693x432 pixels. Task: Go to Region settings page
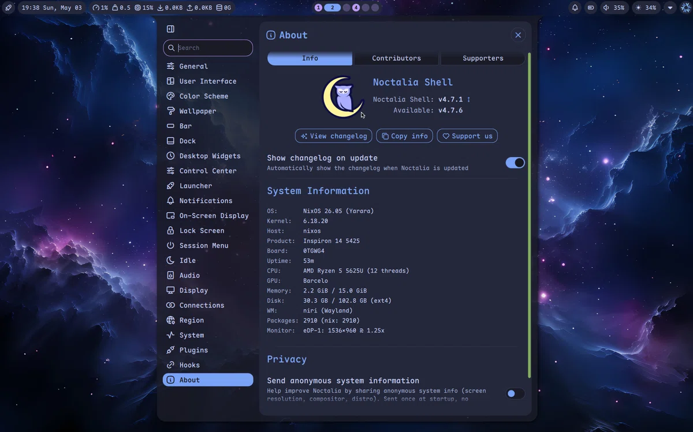tap(208, 320)
